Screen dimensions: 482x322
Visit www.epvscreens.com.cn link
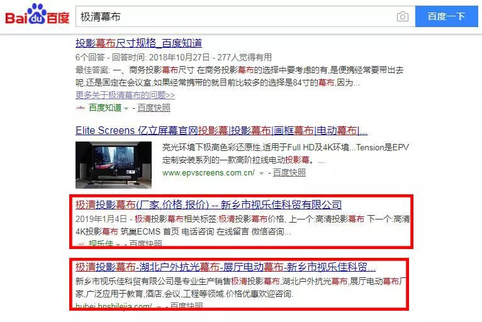tap(208, 173)
